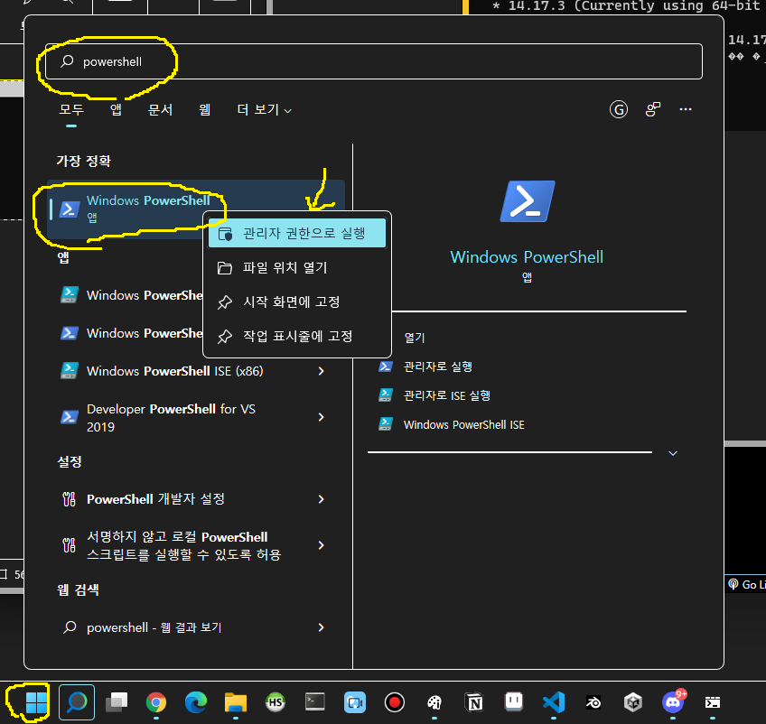Click 관리자로 실행 in preview pane
The height and width of the screenshot is (724, 766).
438,367
